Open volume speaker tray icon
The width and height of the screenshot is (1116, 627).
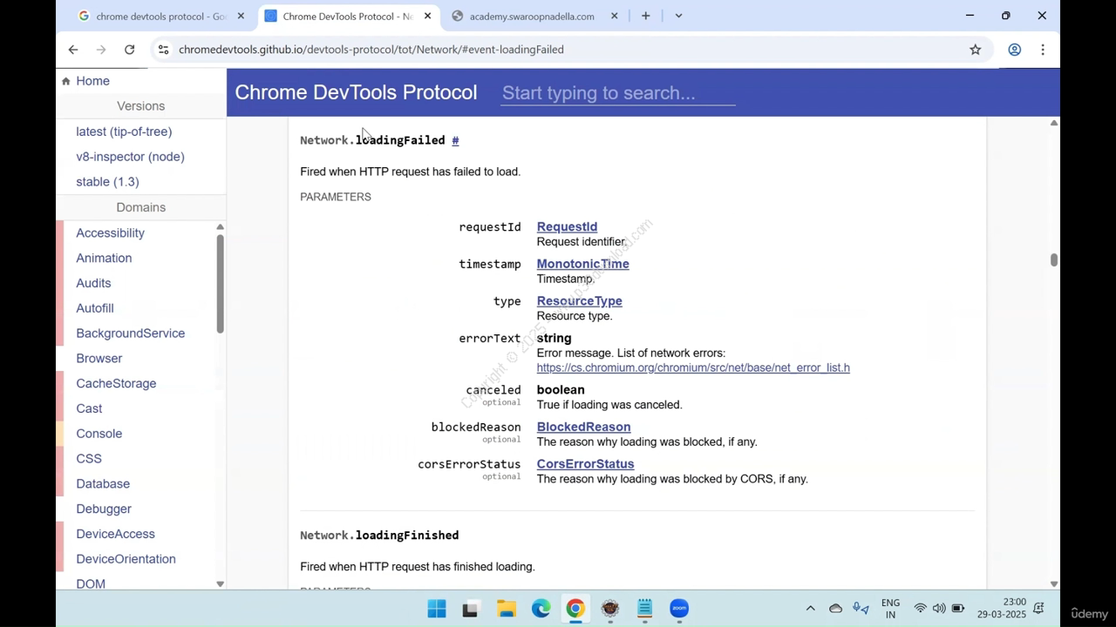(x=939, y=609)
